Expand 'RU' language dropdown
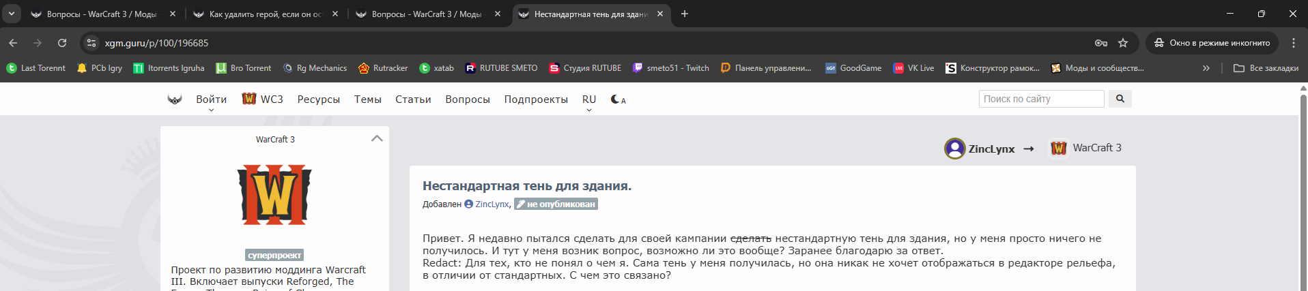 (589, 100)
